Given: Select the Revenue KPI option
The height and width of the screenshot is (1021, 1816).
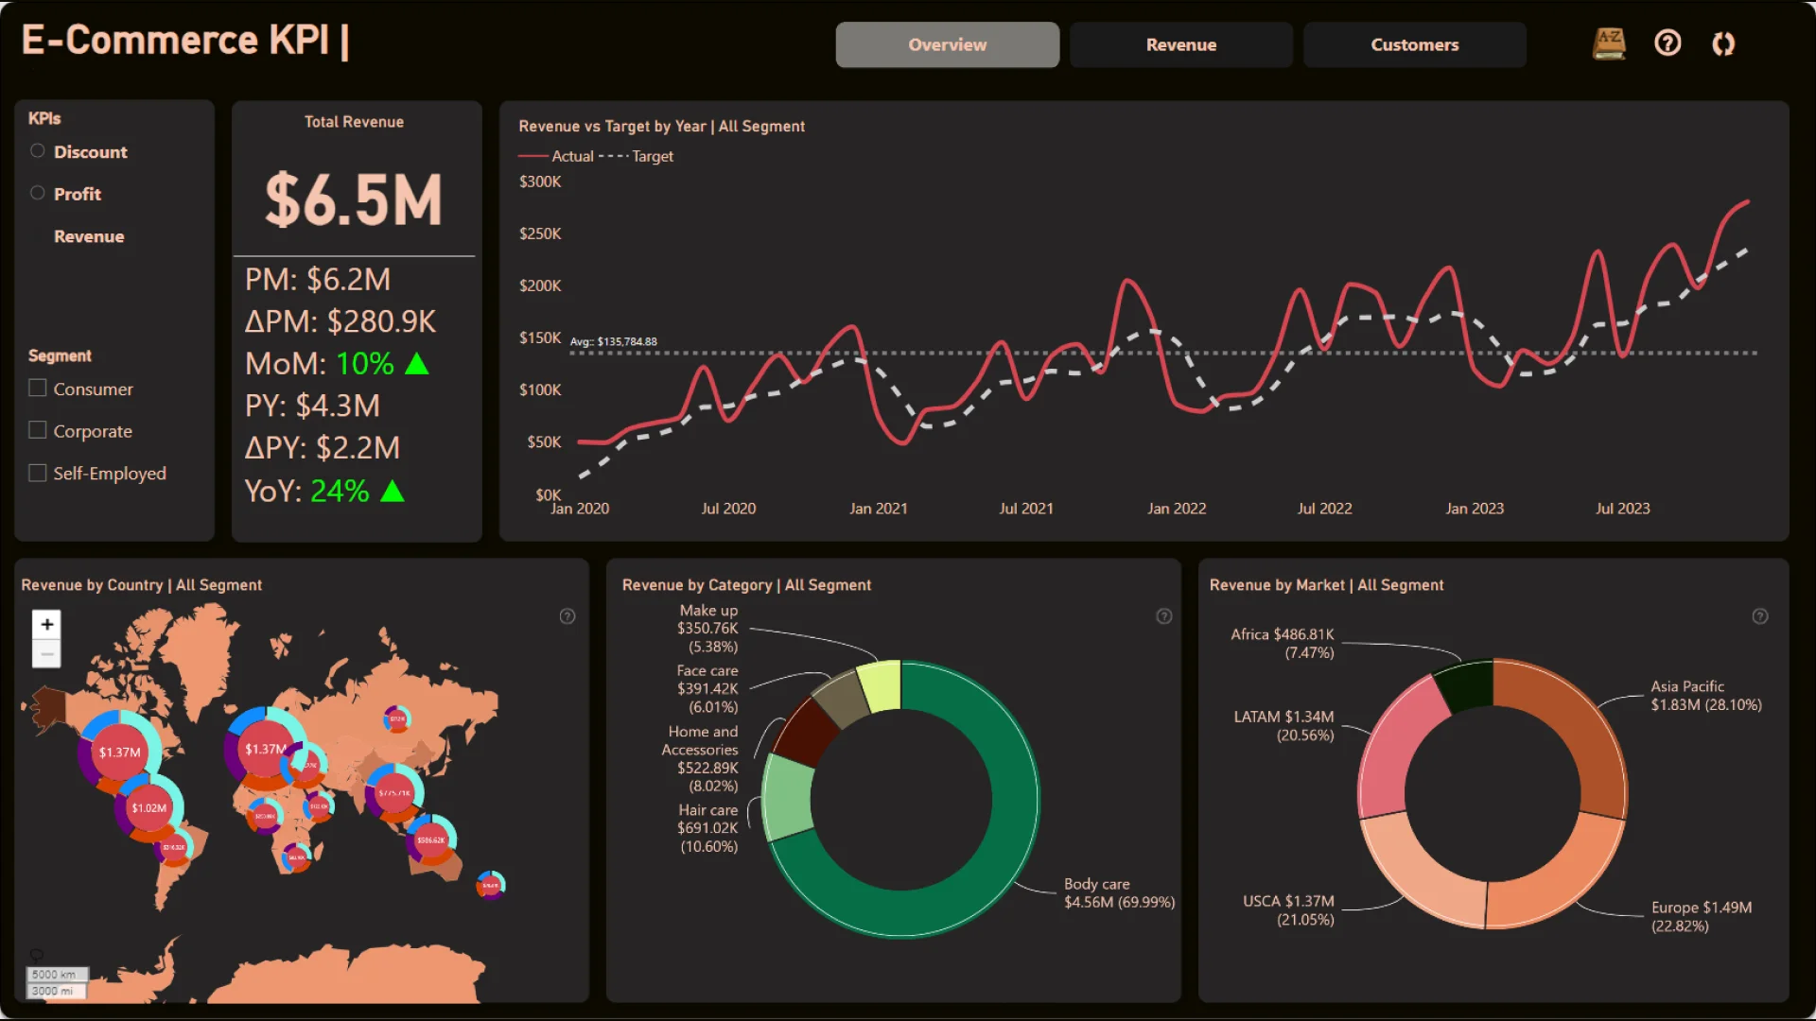Looking at the screenshot, I should click(89, 236).
